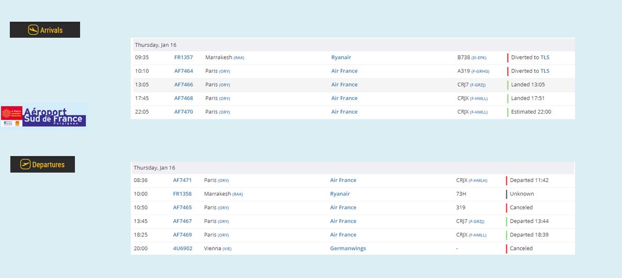Open the Departures header button
This screenshot has height=278, width=622.
[42, 164]
